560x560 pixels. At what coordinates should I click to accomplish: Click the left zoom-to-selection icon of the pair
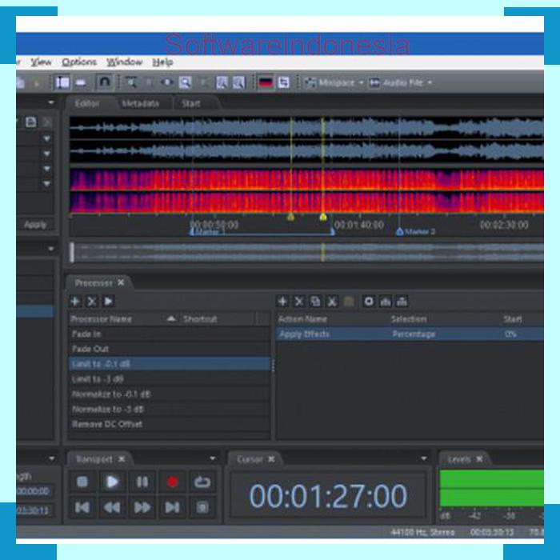pyautogui.click(x=222, y=82)
